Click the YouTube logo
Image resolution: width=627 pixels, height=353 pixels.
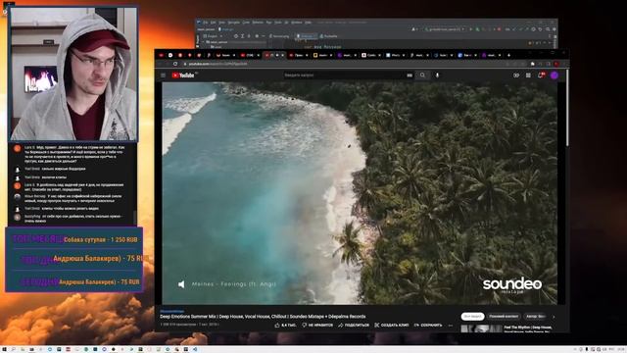pos(183,76)
